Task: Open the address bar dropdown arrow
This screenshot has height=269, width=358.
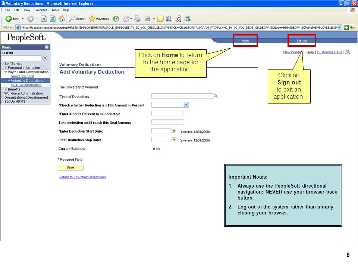Action: (x=339, y=27)
